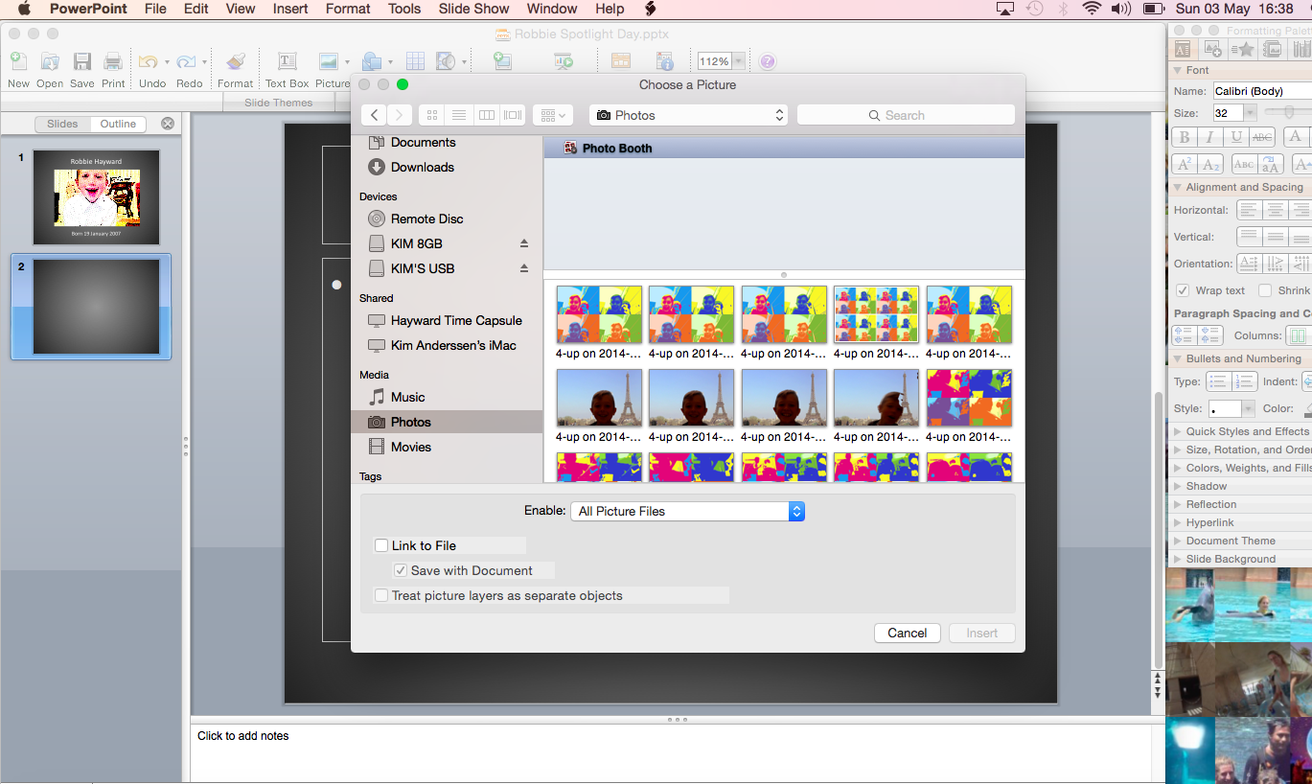Screen dimensions: 1312x784
Task: Open the item arrangement dropdown in dialog toolbar
Action: pyautogui.click(x=553, y=115)
